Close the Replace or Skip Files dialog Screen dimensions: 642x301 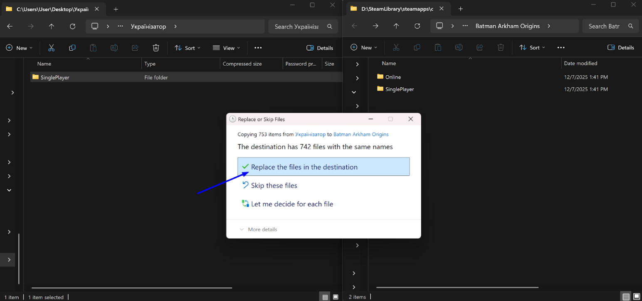[411, 119]
